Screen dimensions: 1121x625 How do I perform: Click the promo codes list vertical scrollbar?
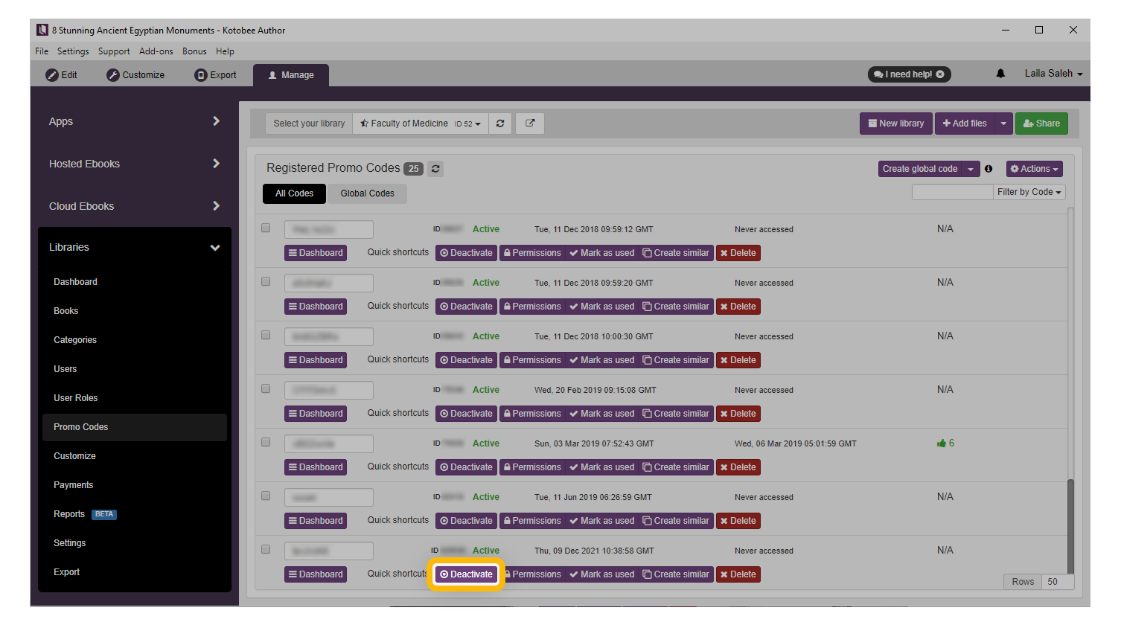point(1070,527)
